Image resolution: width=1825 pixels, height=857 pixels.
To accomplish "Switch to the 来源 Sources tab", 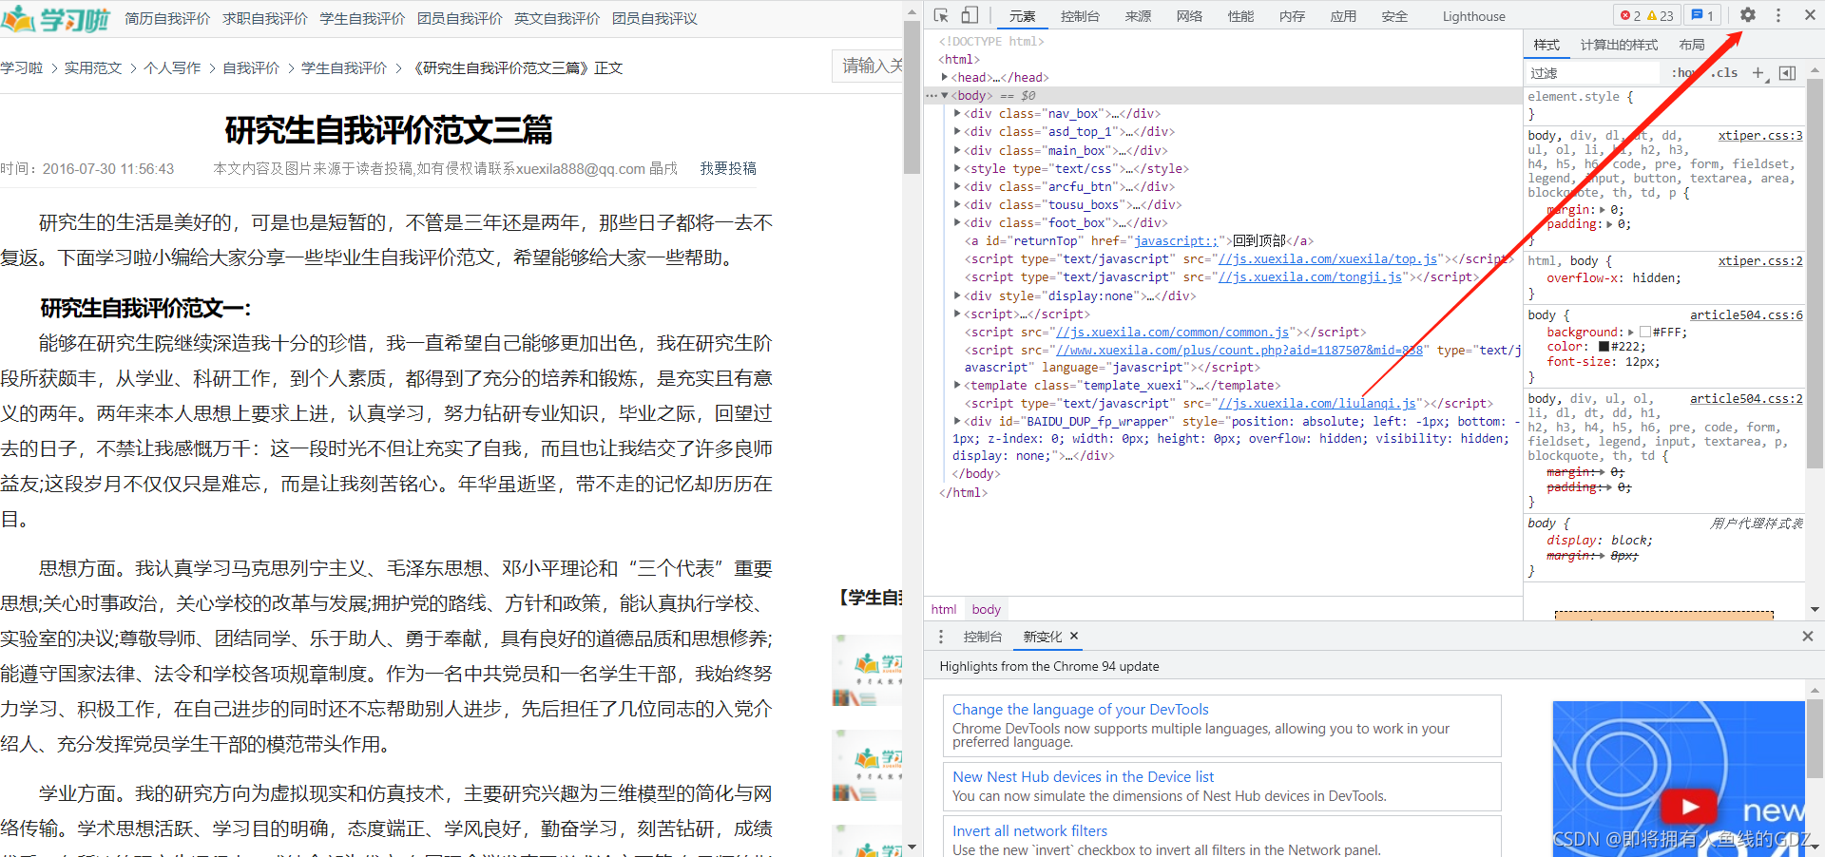I will 1138,16.
